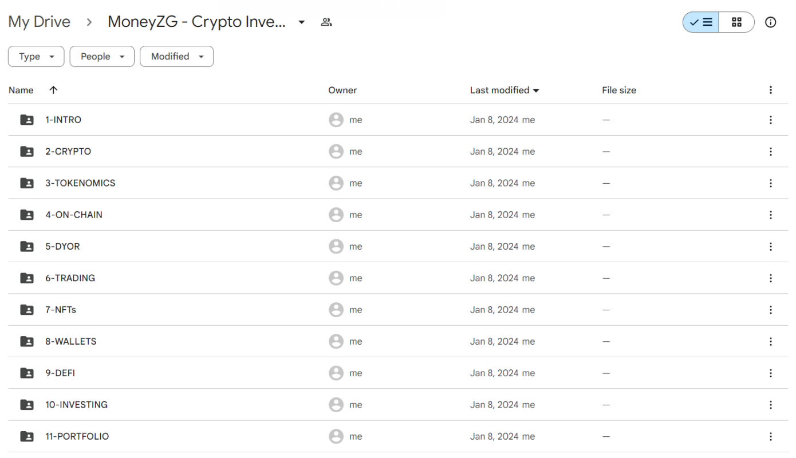Open more actions for 6-TRADING folder
The height and width of the screenshot is (458, 796).
pyautogui.click(x=770, y=278)
